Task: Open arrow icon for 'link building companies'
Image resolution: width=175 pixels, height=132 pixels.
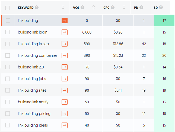Action: coord(65,55)
